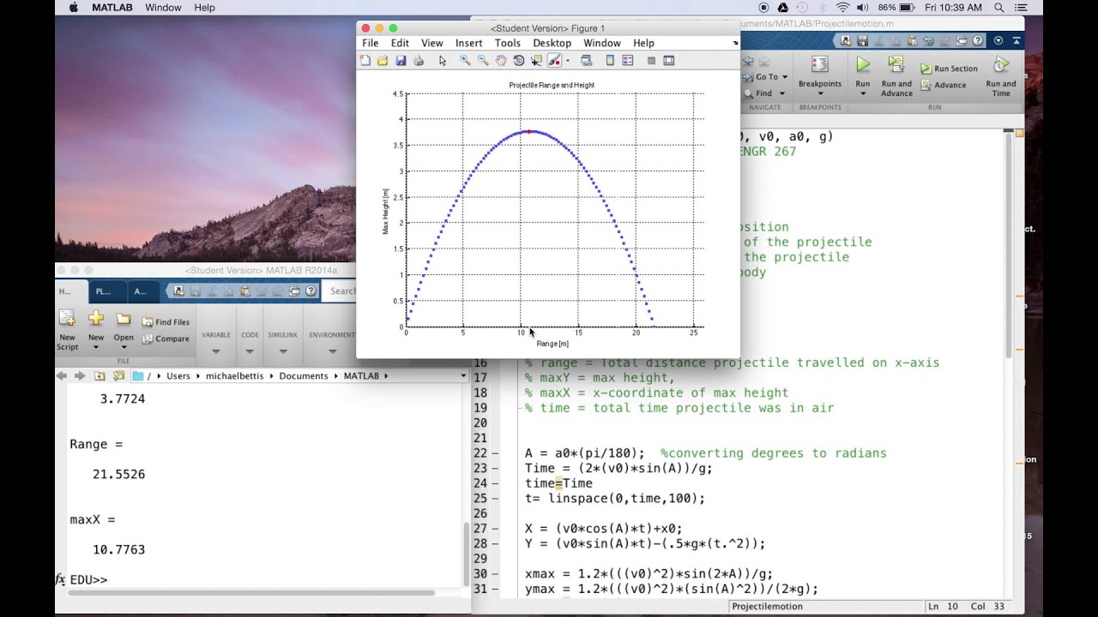Click the New Script button

point(67,331)
